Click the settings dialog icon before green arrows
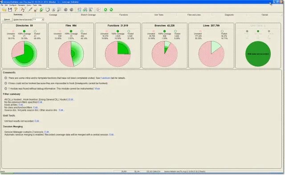This screenshot has height=175, width=285. coord(98,10)
